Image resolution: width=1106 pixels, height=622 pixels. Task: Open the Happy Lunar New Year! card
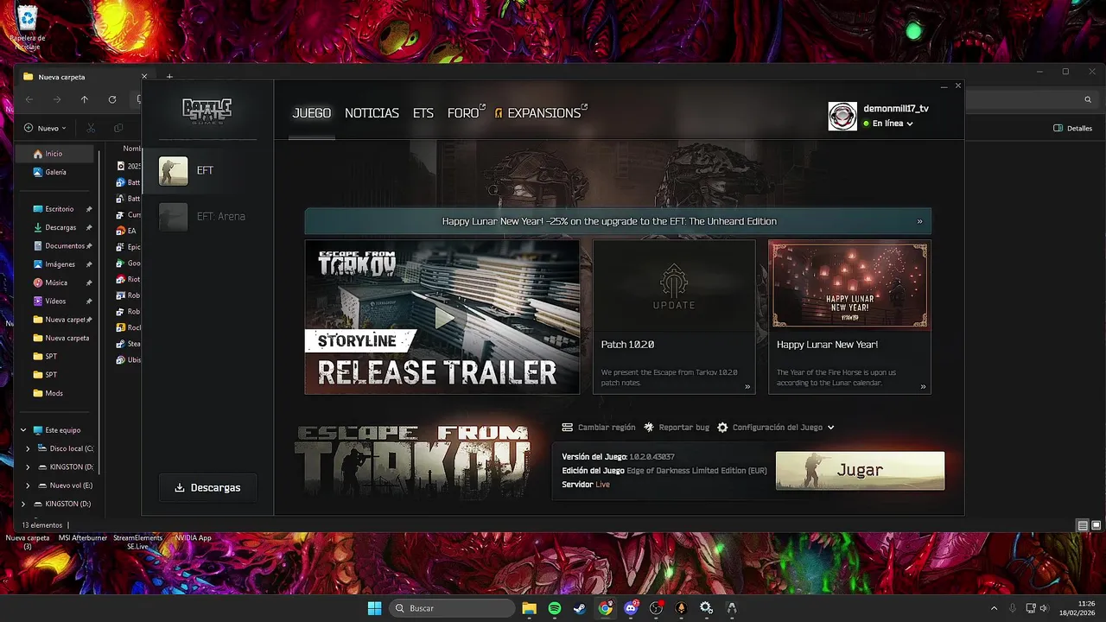pyautogui.click(x=849, y=317)
